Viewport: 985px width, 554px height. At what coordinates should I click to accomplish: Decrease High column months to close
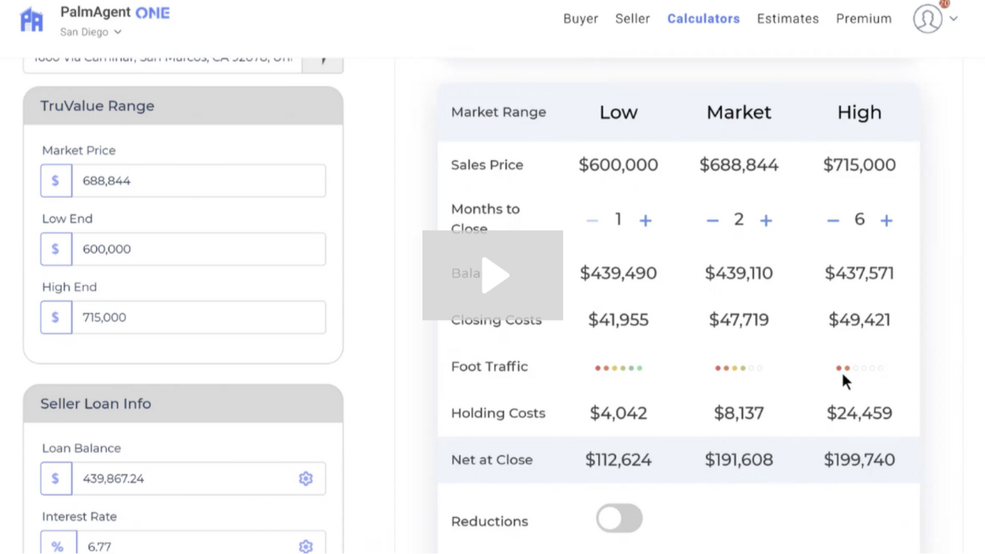833,221
